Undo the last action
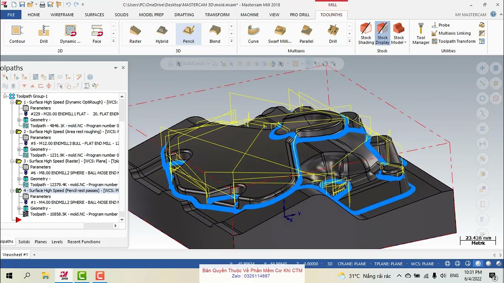Viewport: 504px width, 283px height. tap(68, 4)
